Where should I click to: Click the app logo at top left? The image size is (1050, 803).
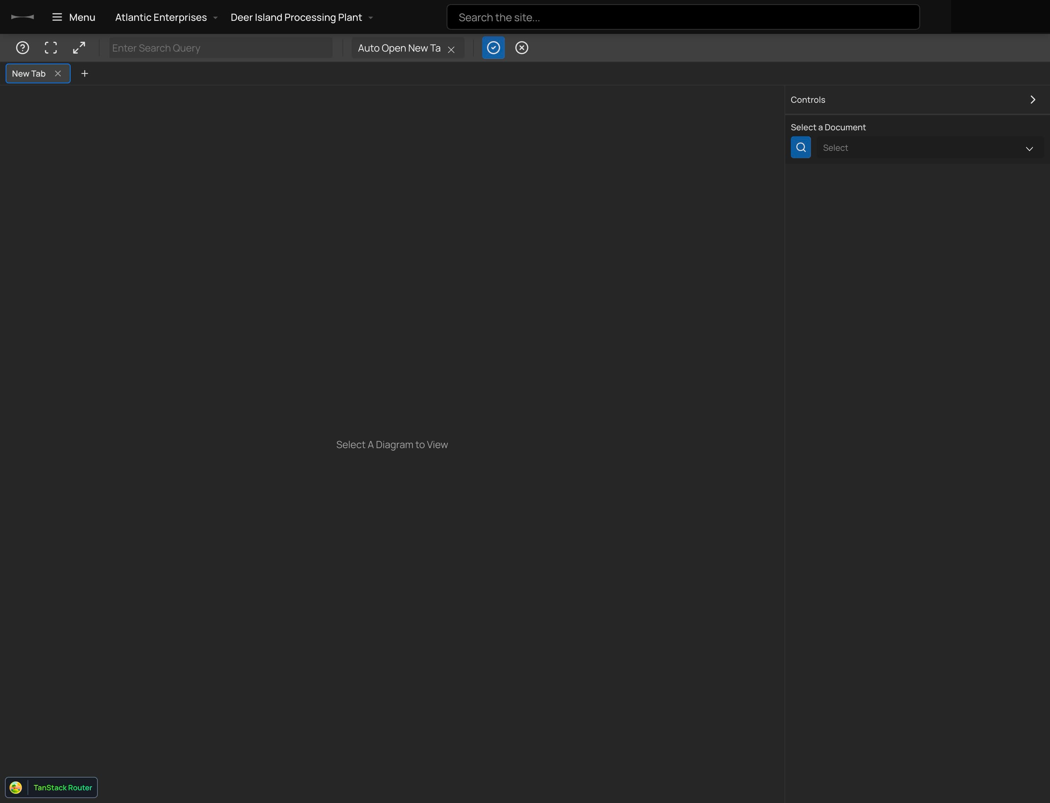[22, 17]
